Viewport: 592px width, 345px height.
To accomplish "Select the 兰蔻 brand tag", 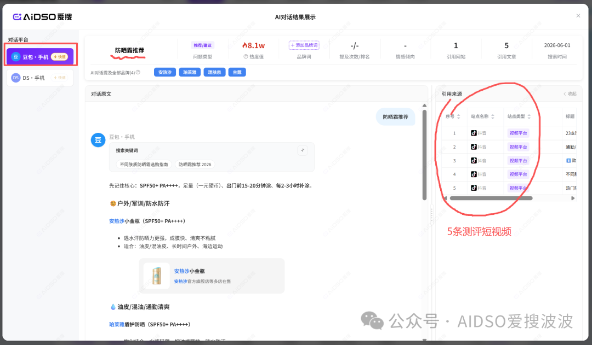I will 237,72.
